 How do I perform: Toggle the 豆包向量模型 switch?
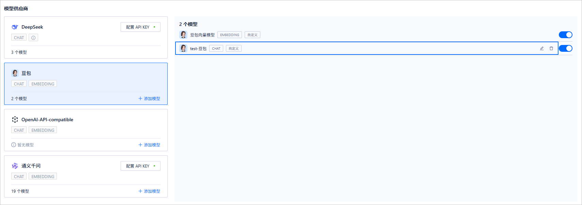click(x=566, y=35)
